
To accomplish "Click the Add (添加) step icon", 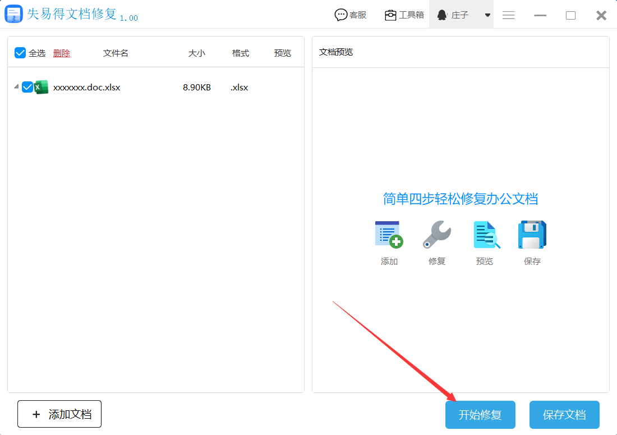I will (389, 235).
